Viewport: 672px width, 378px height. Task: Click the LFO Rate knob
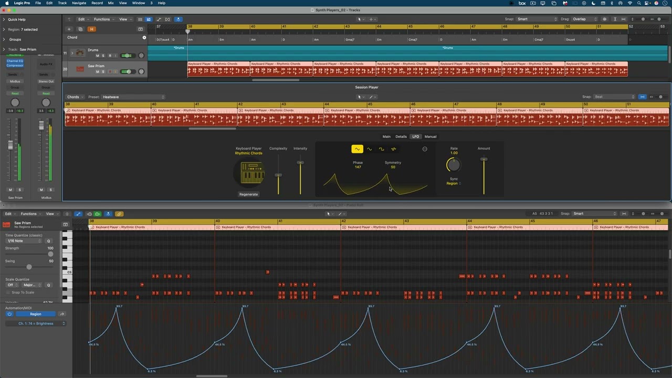pos(454,165)
